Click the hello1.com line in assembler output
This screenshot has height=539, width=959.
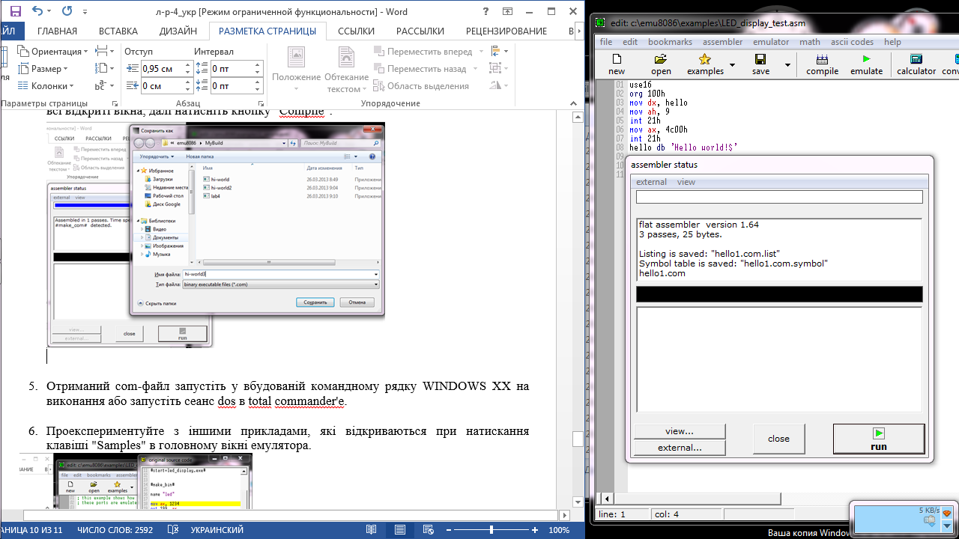coord(662,273)
